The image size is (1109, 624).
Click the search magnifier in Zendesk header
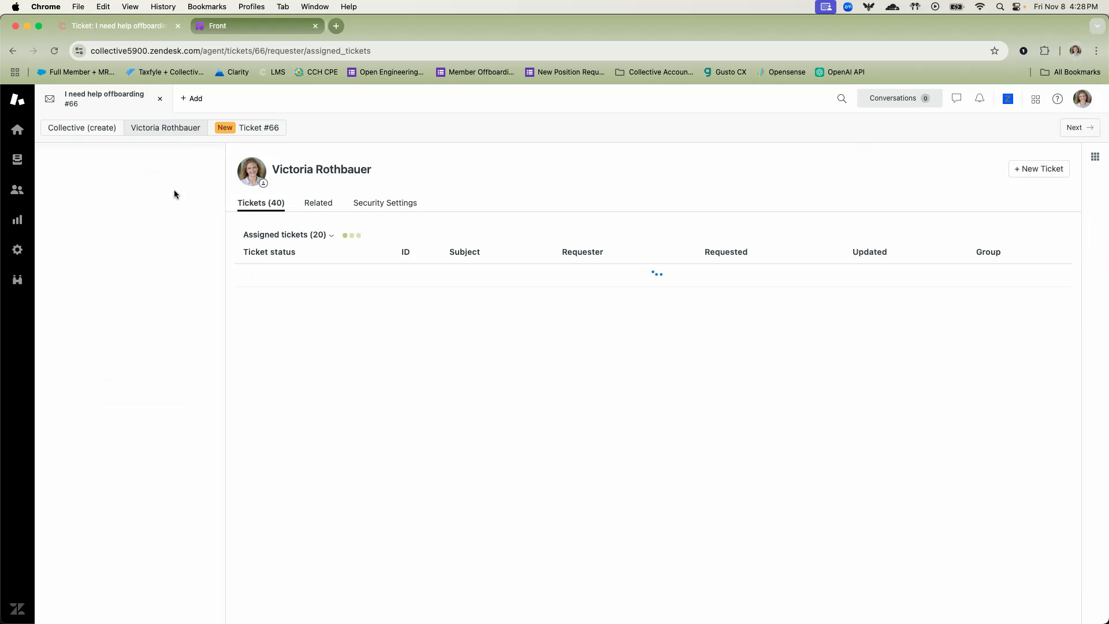842,99
